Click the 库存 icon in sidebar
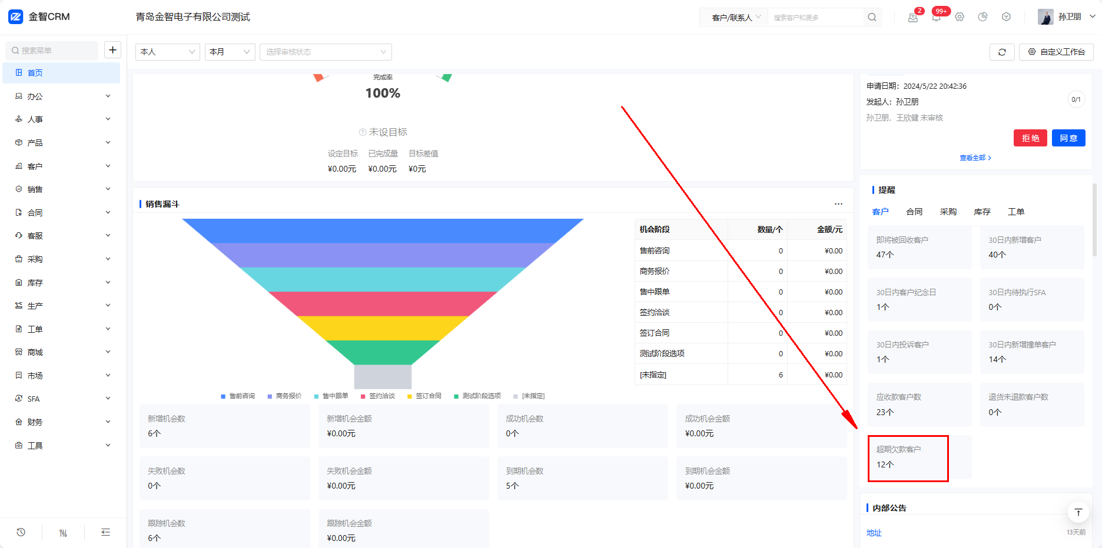The image size is (1102, 548). [x=19, y=283]
